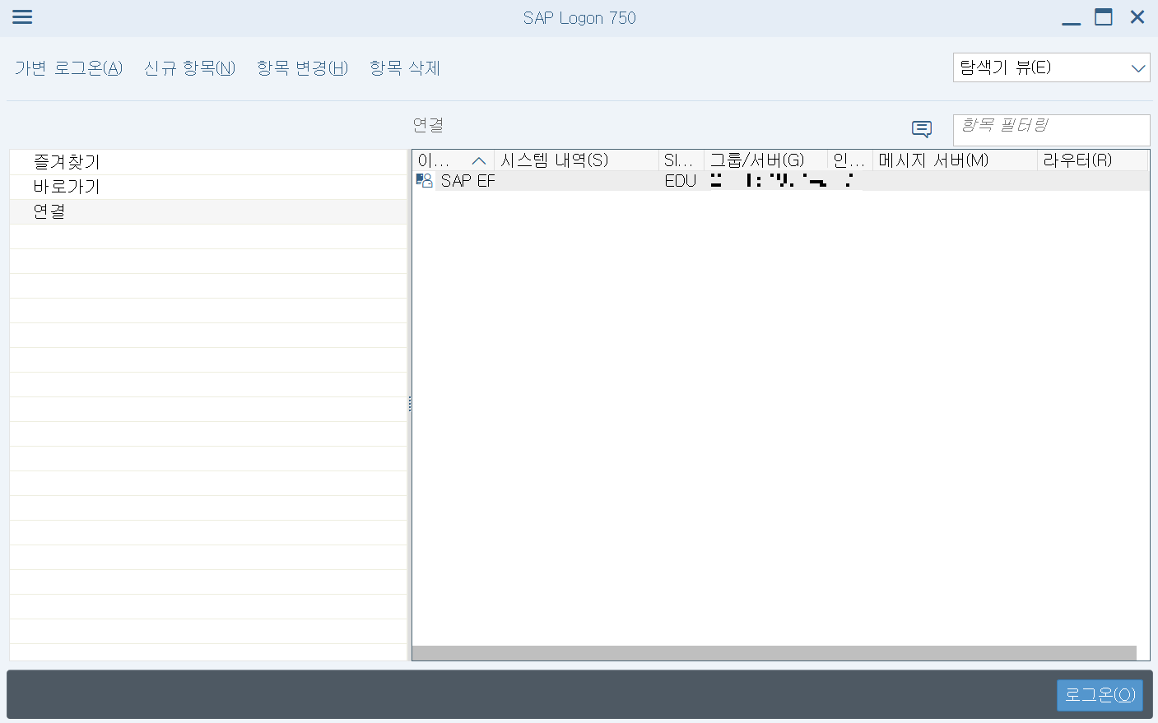Focus the 항목 필터링 filter input field

click(x=1051, y=130)
